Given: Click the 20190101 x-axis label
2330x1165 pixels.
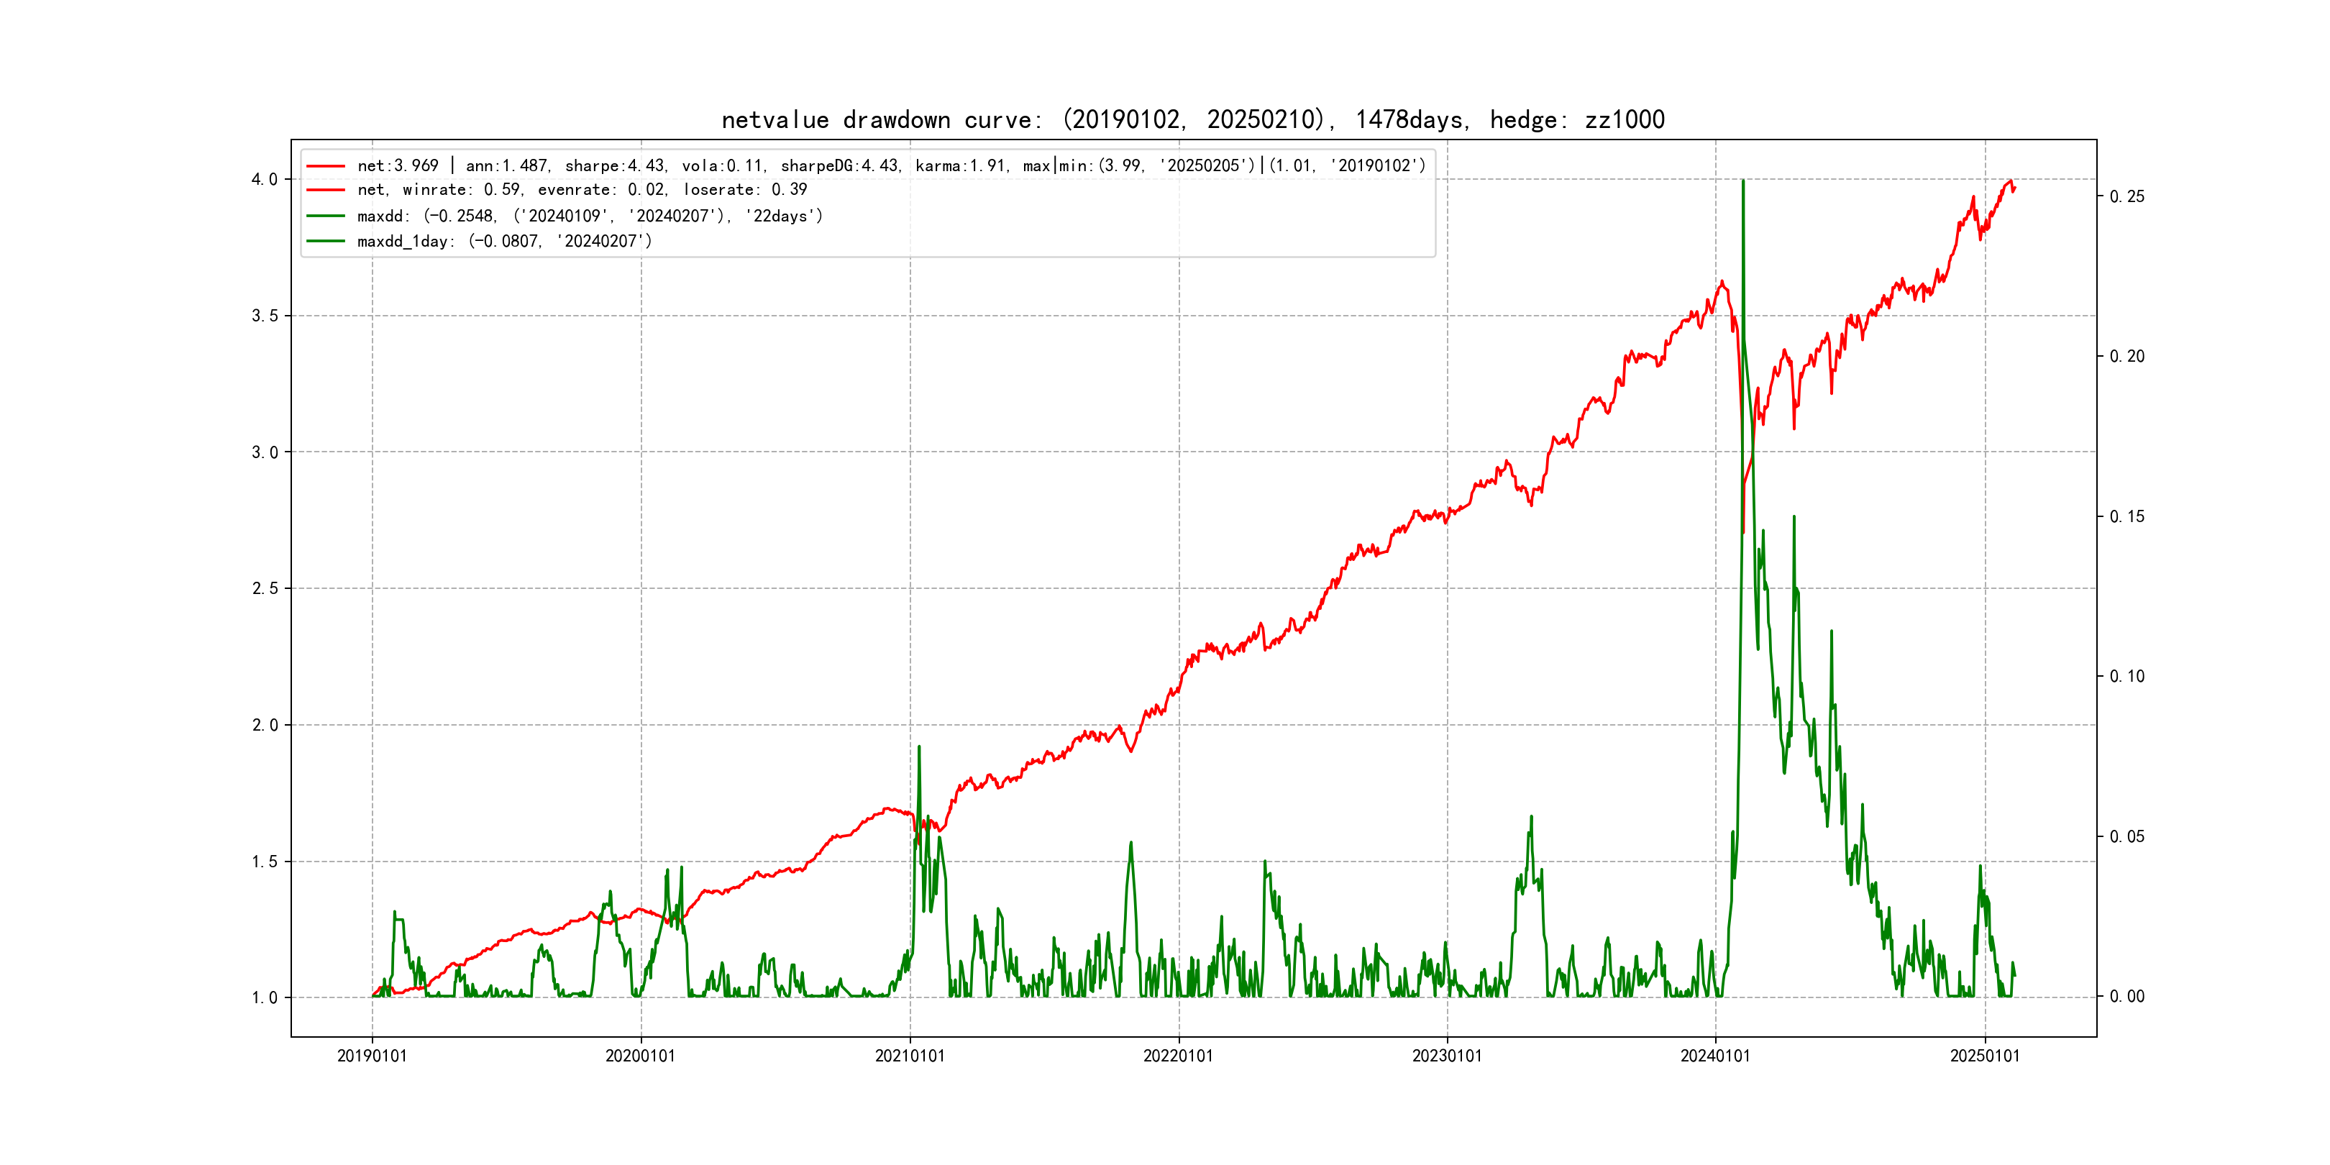Looking at the screenshot, I should tap(372, 1056).
